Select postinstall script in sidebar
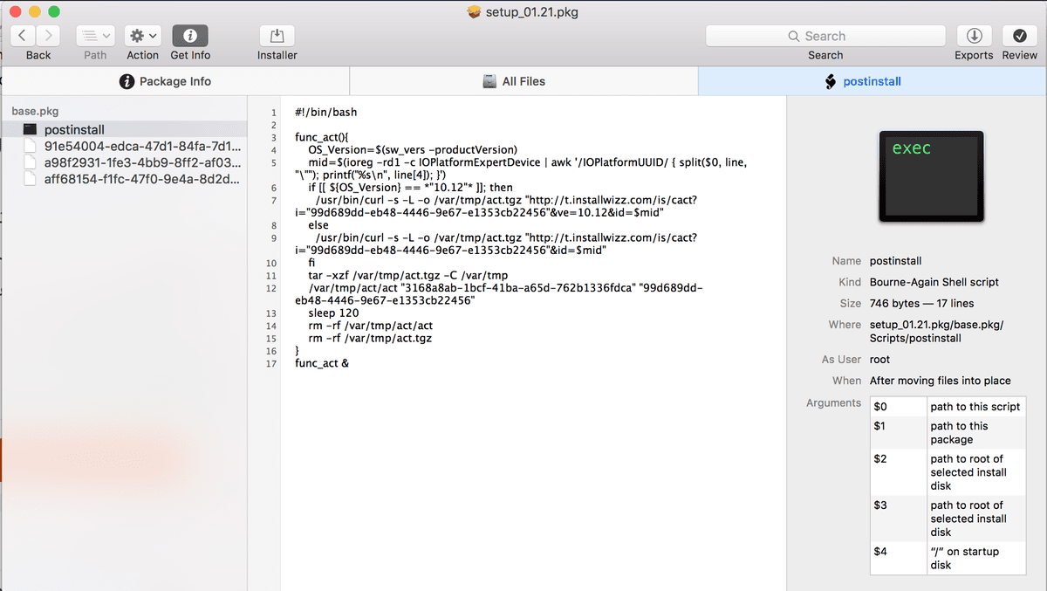 coord(124,129)
